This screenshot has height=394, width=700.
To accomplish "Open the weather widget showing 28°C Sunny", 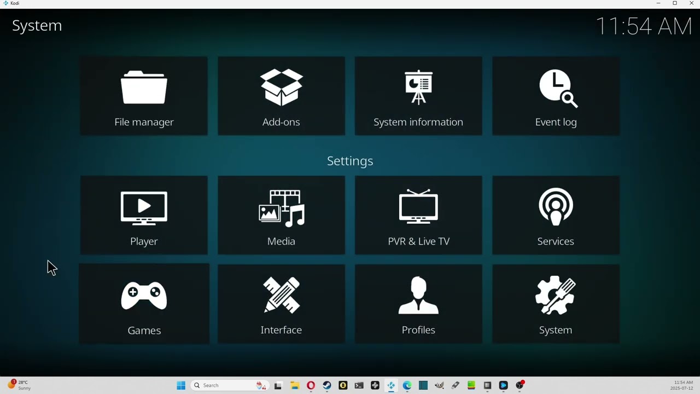I will click(19, 385).
